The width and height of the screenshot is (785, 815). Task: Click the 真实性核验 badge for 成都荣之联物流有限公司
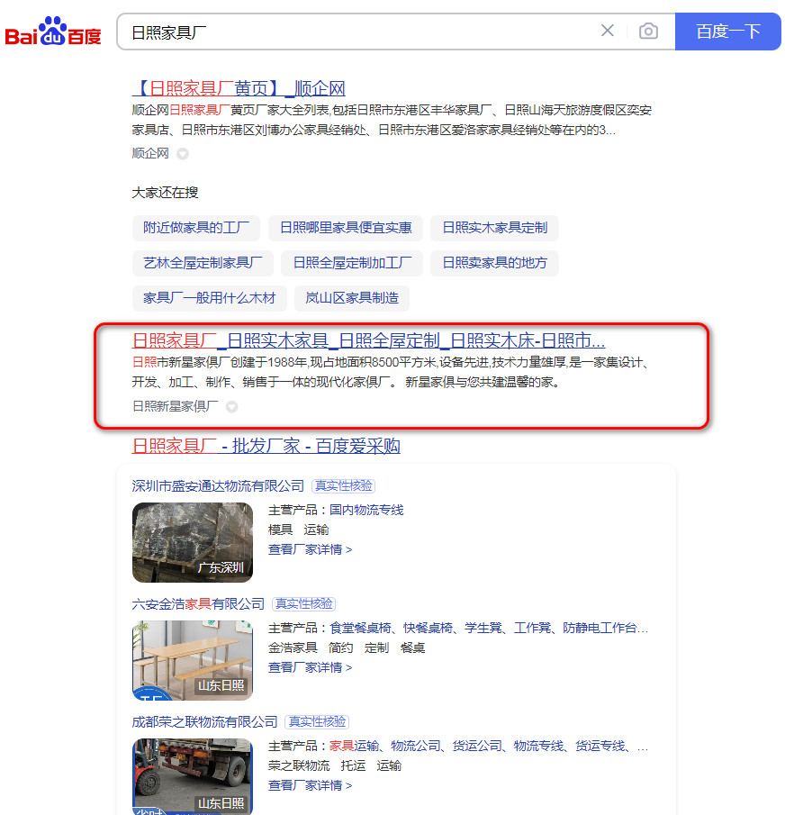click(317, 721)
